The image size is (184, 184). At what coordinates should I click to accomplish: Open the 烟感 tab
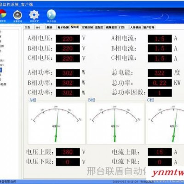point(51,27)
